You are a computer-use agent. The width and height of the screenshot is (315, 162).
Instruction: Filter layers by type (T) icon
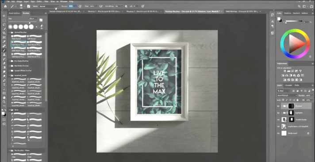click(302, 91)
